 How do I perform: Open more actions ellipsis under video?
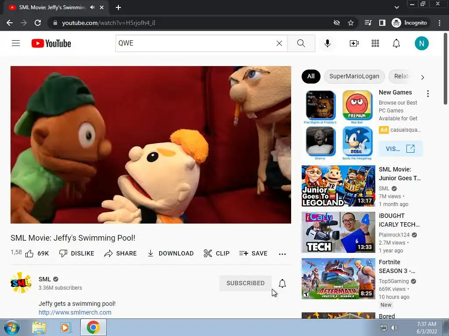[282, 254]
